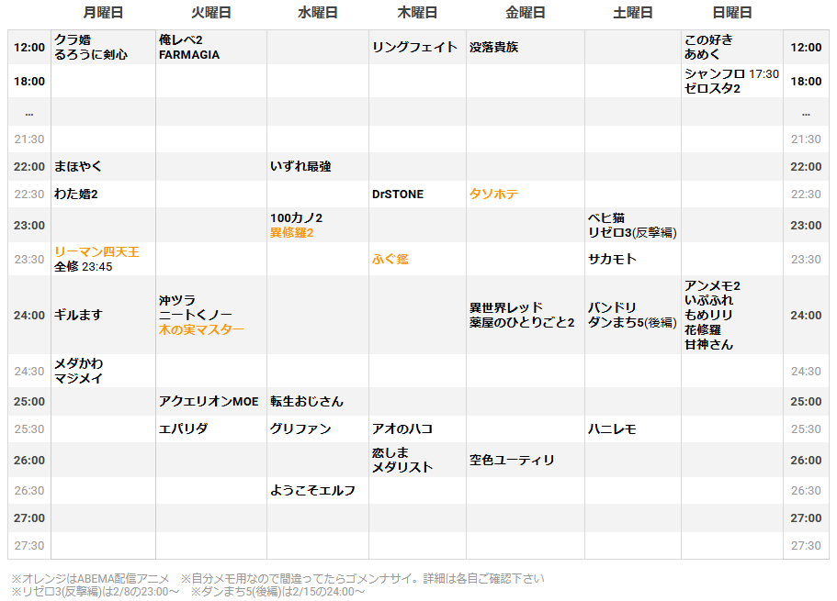Image resolution: width=837 pixels, height=601 pixels.
Task: Click the ニートくノ一 entry
Action: coord(196,315)
